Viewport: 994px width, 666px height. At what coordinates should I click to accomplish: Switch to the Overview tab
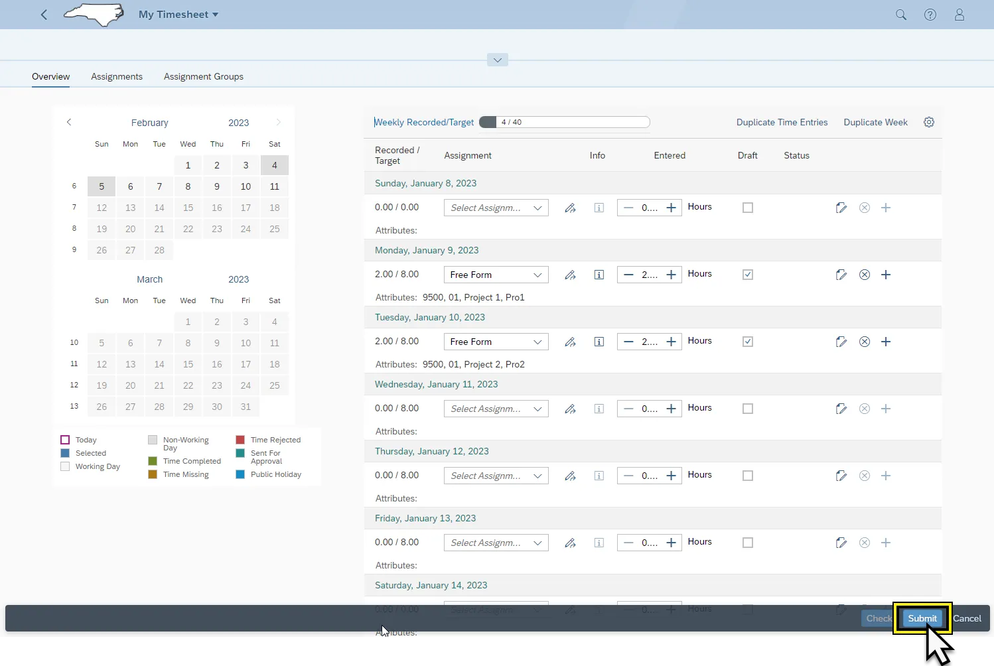[x=51, y=76]
